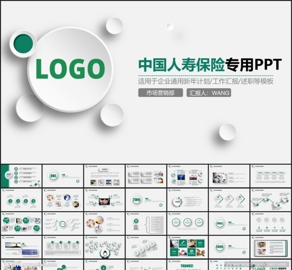Open the TWO section slide thumbnail

pyautogui.click(x=146, y=200)
